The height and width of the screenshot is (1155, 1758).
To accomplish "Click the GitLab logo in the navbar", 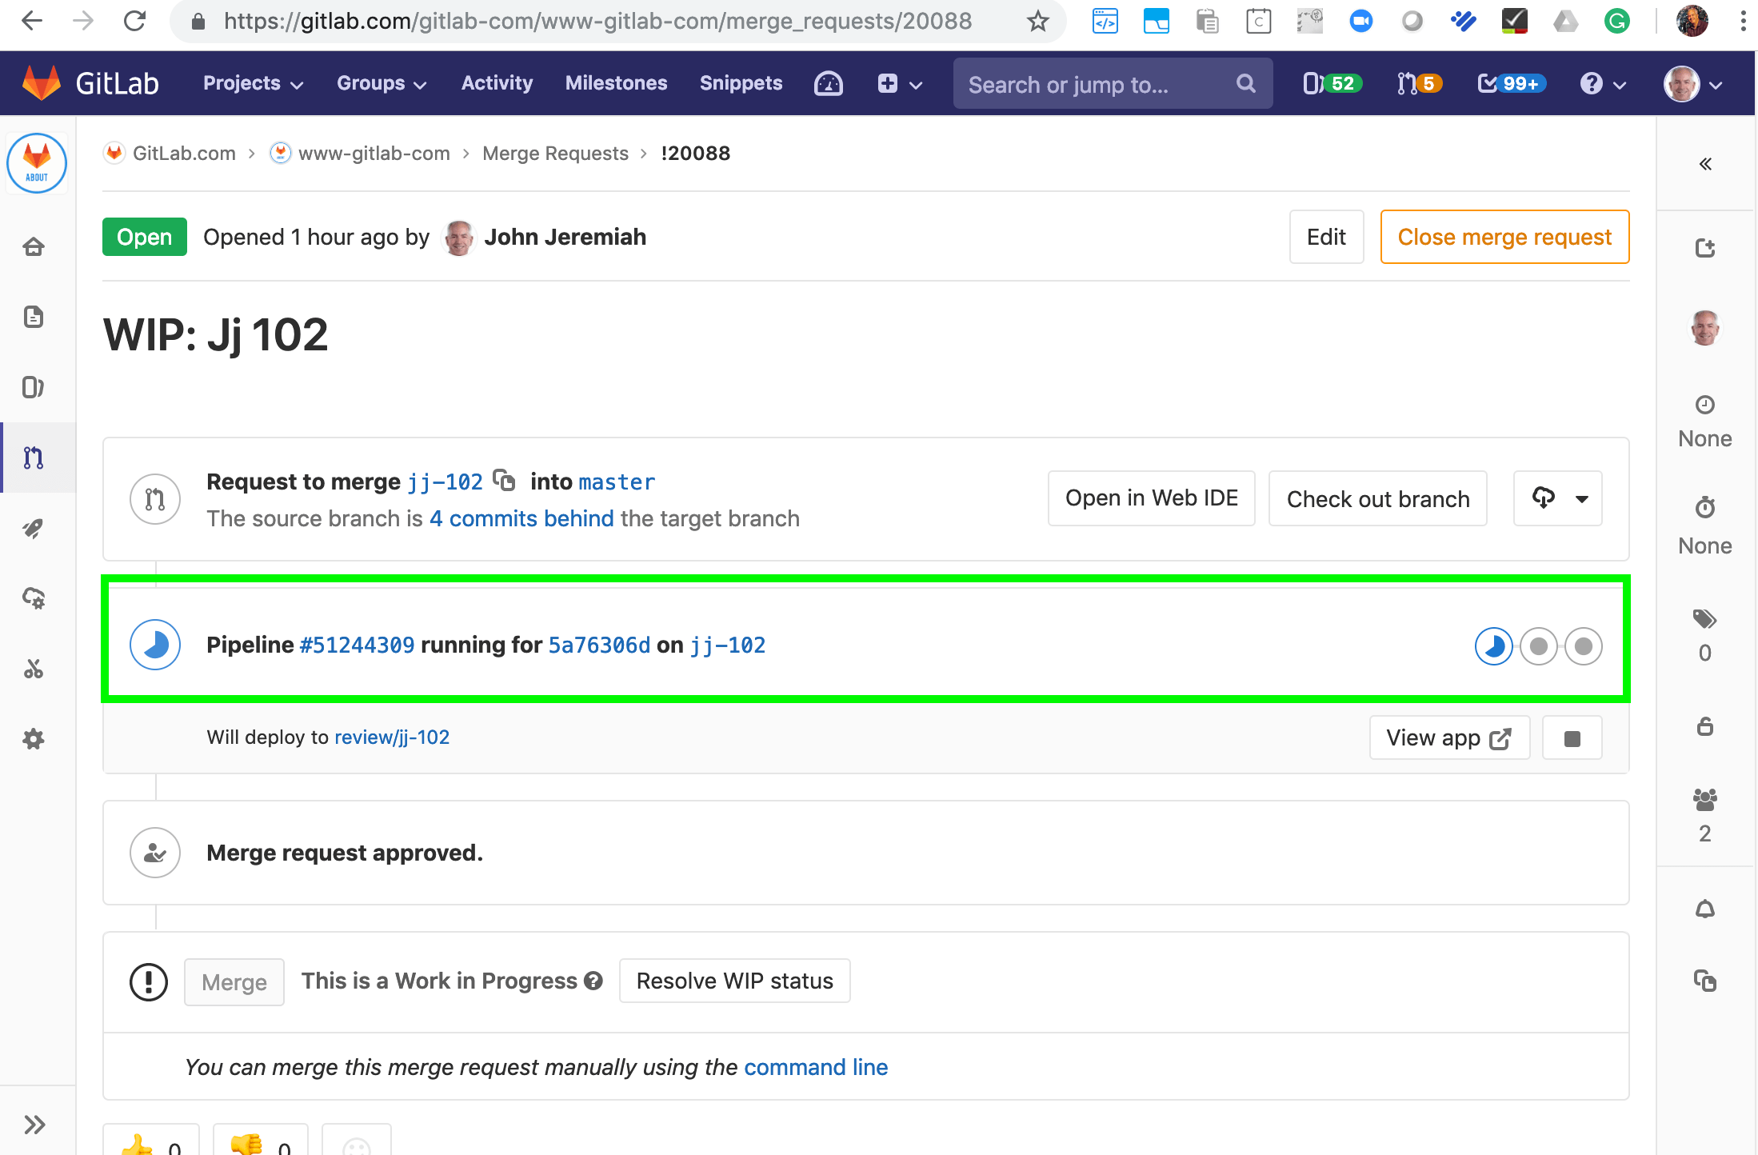I will [90, 83].
